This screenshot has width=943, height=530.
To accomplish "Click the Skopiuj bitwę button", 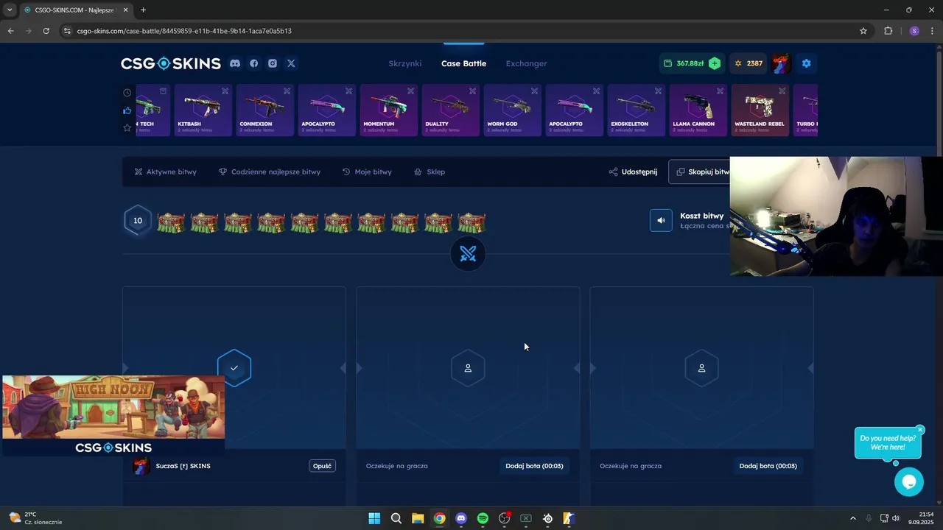I will point(700,172).
